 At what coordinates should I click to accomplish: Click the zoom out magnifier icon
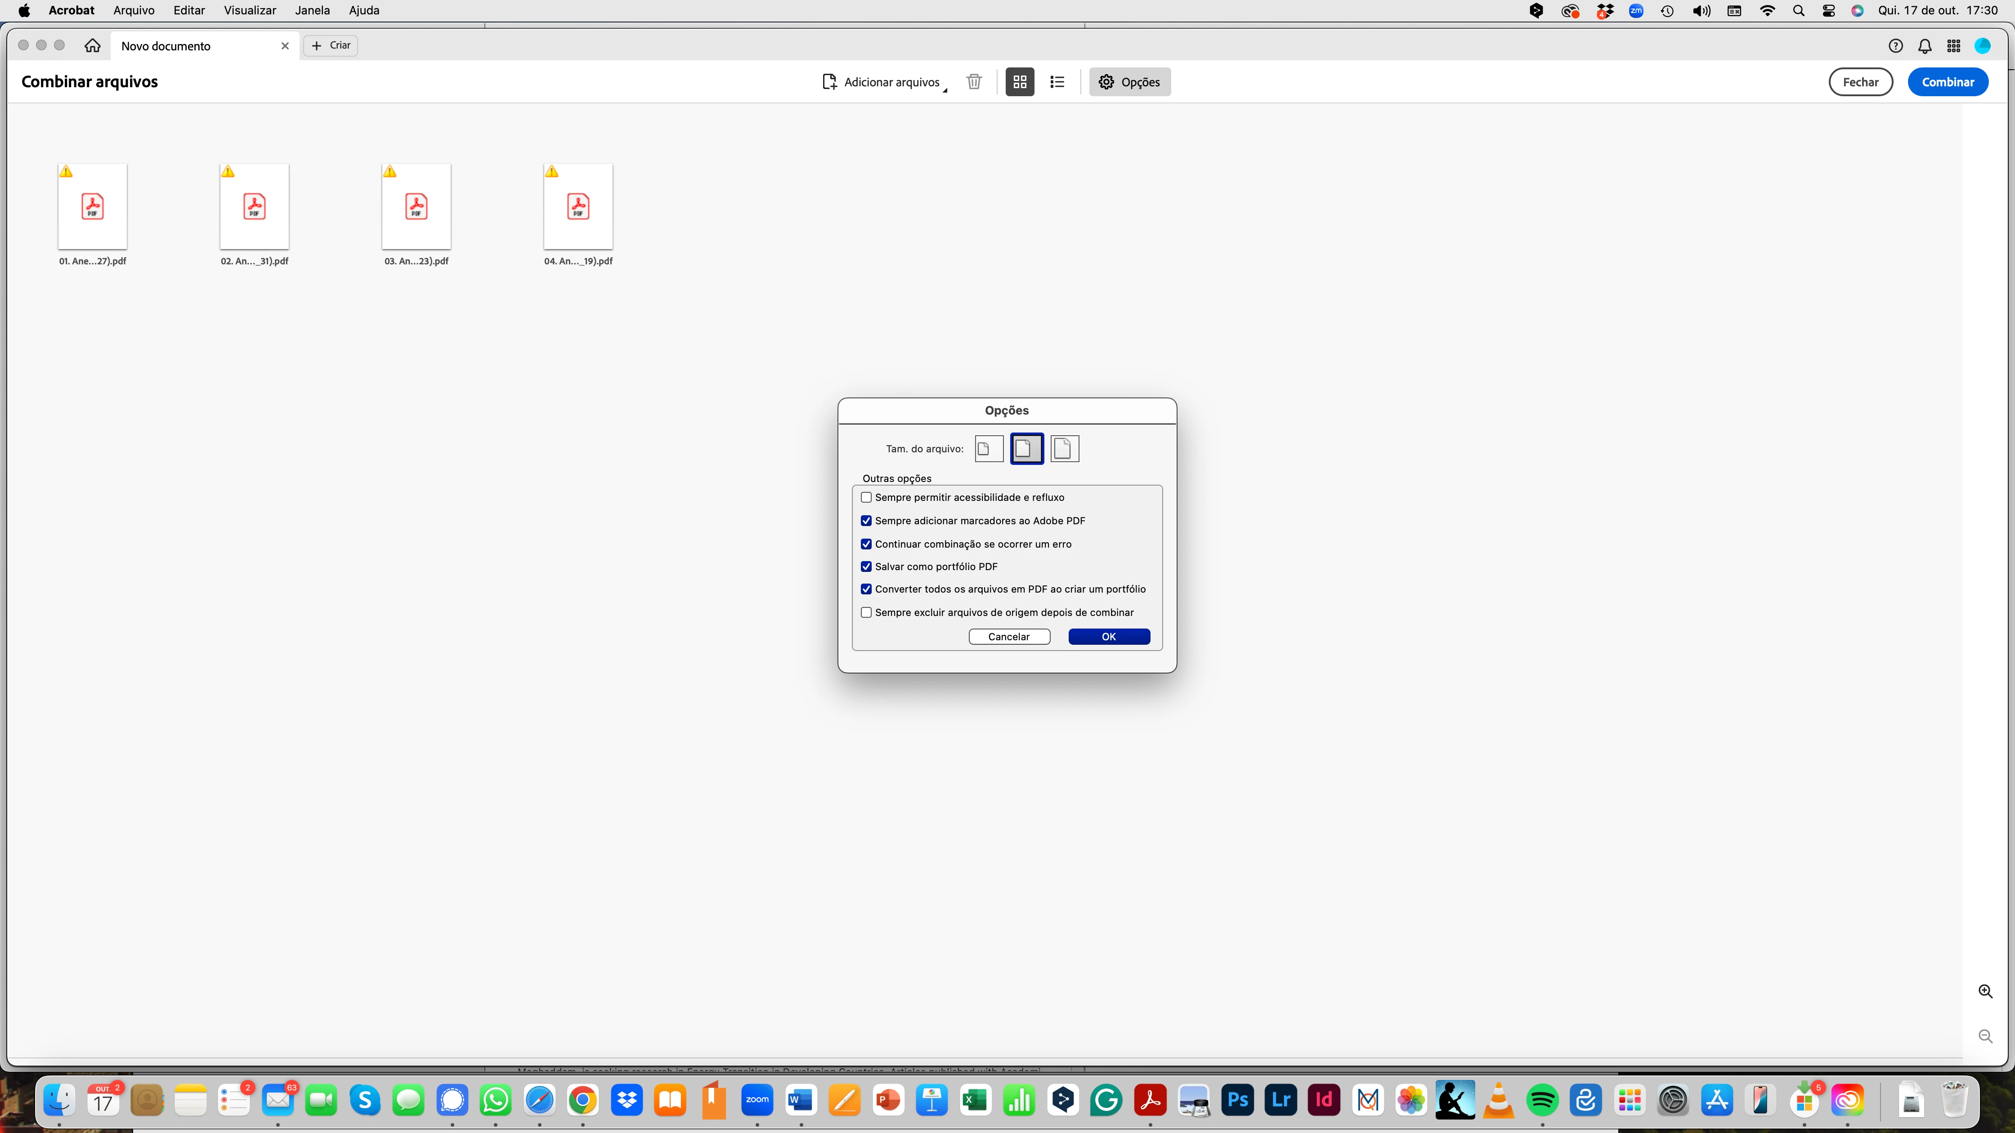coord(1985,1036)
